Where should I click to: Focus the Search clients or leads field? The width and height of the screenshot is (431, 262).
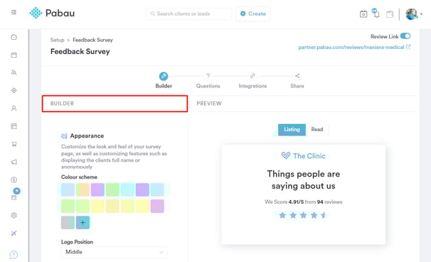[x=189, y=14]
